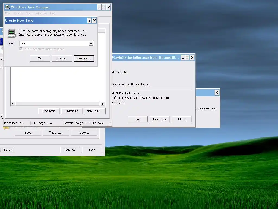Viewport: 278px width, 209px height.
Task: Collapse Options in the connection window
Action: pos(7,150)
